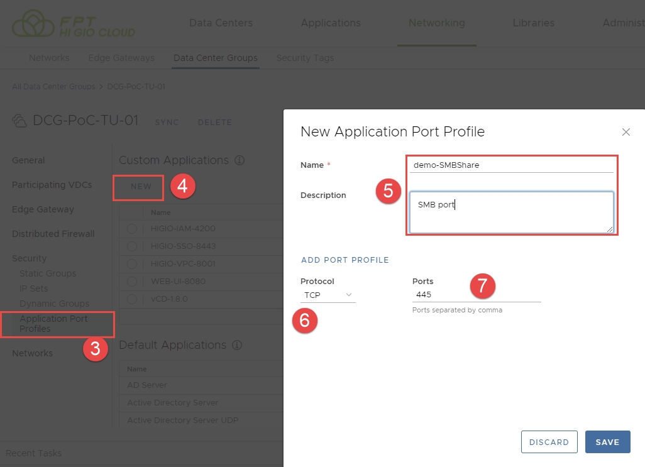The width and height of the screenshot is (645, 467).
Task: Select the WEB-UI-8080 radio button
Action: point(132,281)
